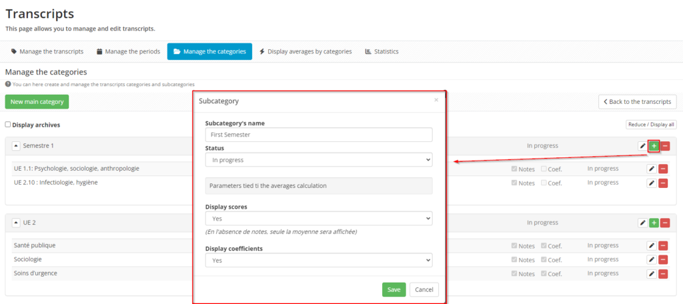Click the green plus icon for Semestre 1
The image size is (683, 304).
coord(654,146)
